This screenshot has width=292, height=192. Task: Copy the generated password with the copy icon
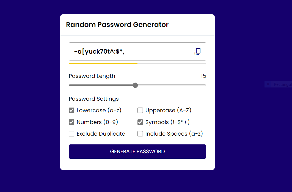pyautogui.click(x=197, y=51)
